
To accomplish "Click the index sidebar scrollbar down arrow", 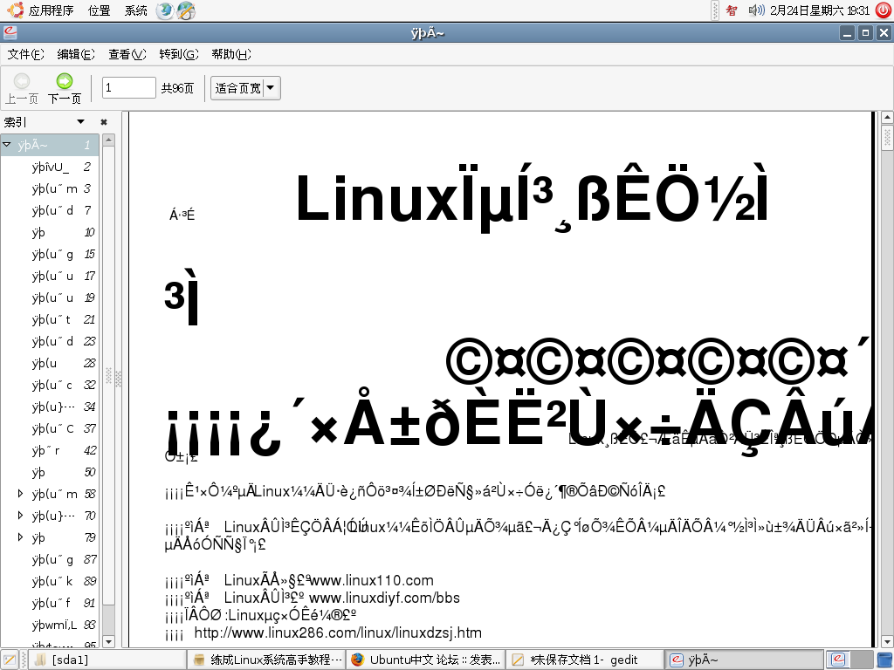I will [108, 641].
